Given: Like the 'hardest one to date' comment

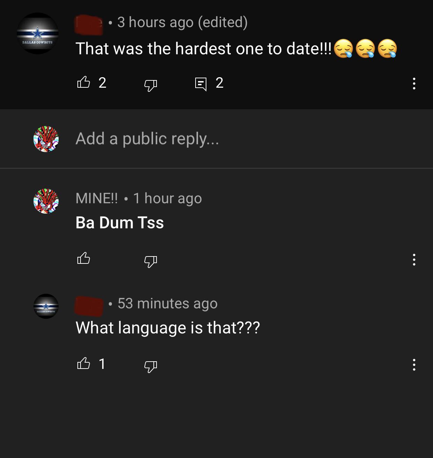Looking at the screenshot, I should coord(83,82).
